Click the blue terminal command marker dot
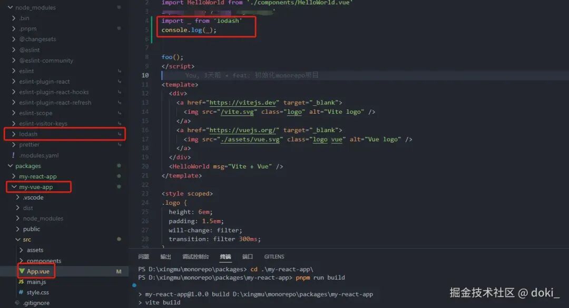The width and height of the screenshot is (569, 308). 134,285
